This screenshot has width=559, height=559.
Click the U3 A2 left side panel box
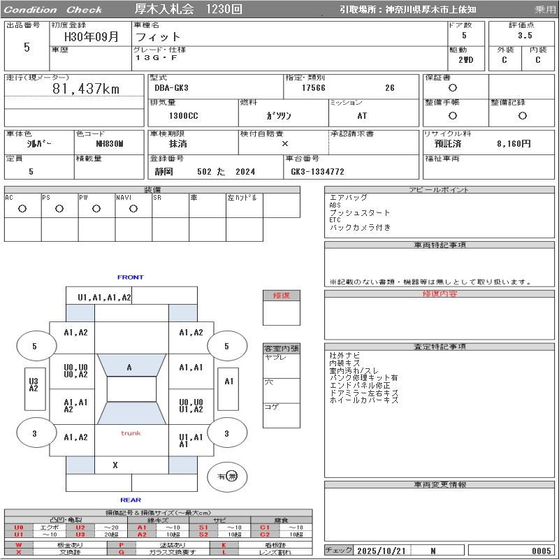(x=34, y=384)
